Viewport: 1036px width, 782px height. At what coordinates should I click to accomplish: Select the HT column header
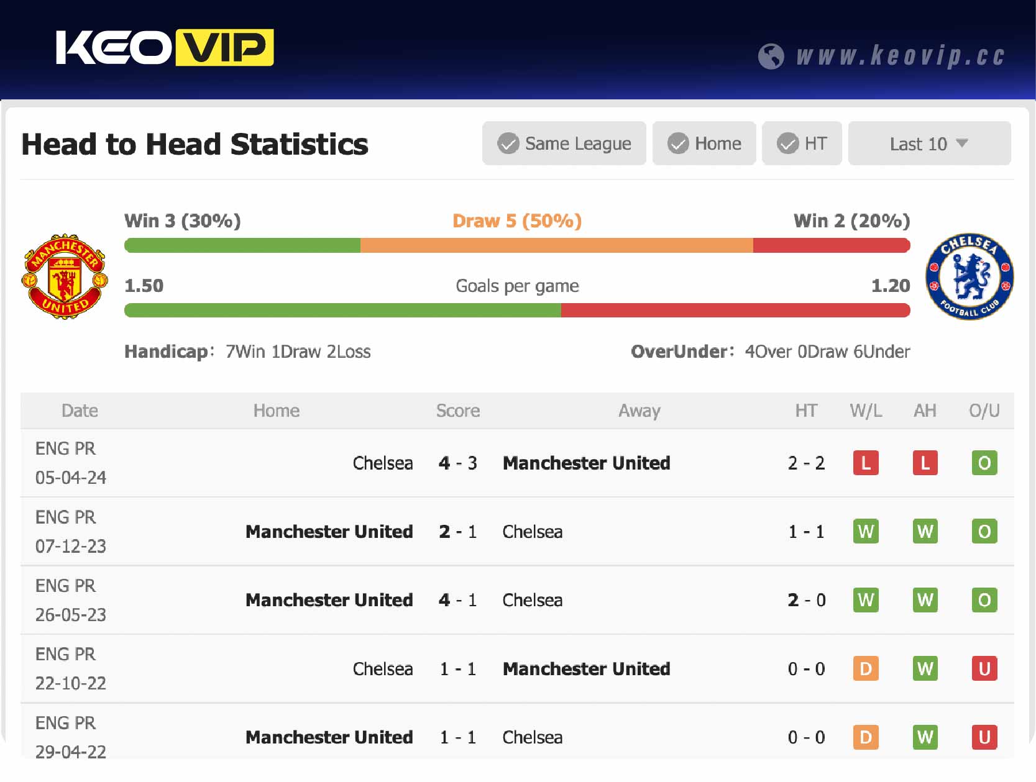point(806,411)
